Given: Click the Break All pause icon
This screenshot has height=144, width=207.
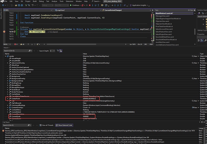Looking at the screenshot, I should (x=87, y=5).
